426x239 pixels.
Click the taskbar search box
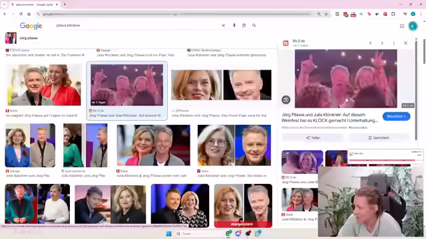pyautogui.click(x=199, y=234)
